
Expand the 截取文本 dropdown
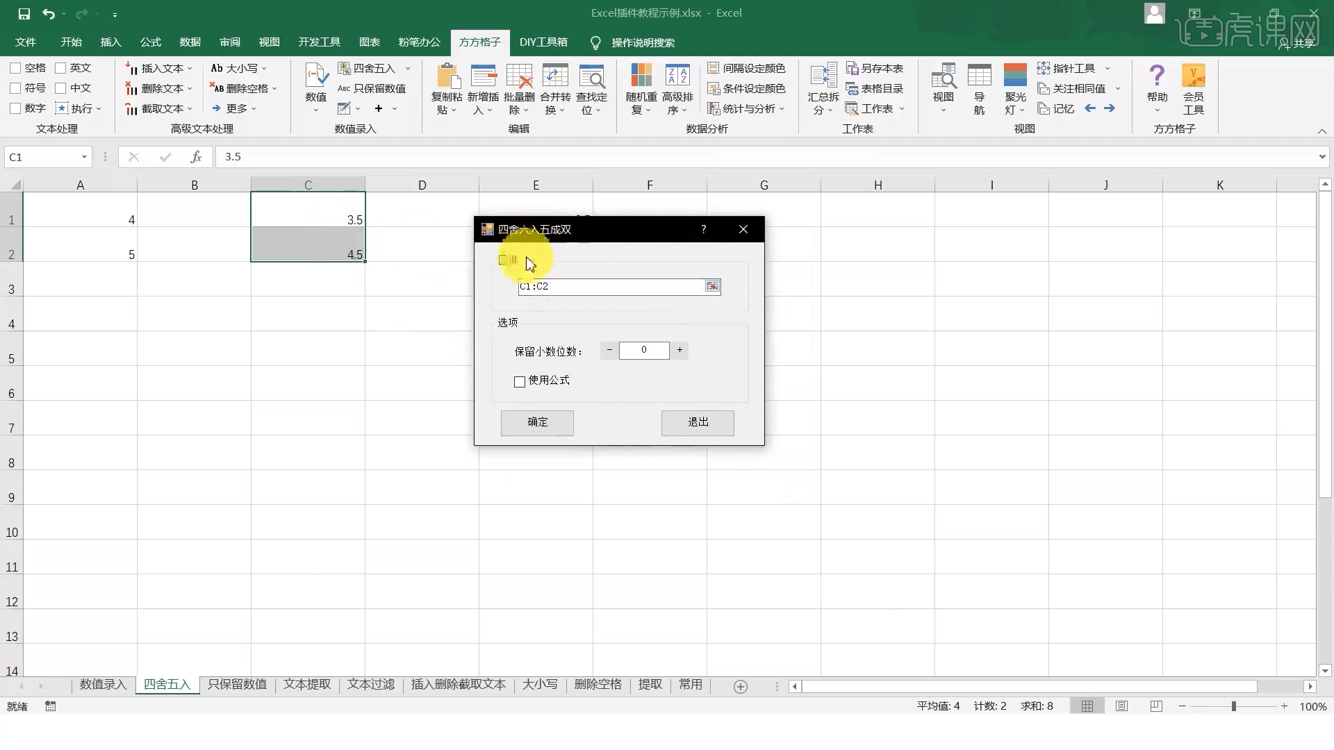tap(189, 109)
